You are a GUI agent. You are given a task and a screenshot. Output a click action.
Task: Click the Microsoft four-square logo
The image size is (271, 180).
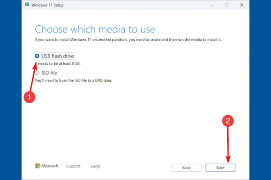(38, 166)
